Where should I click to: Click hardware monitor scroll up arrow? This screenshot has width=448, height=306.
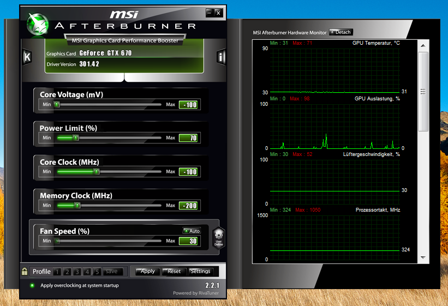point(423,46)
